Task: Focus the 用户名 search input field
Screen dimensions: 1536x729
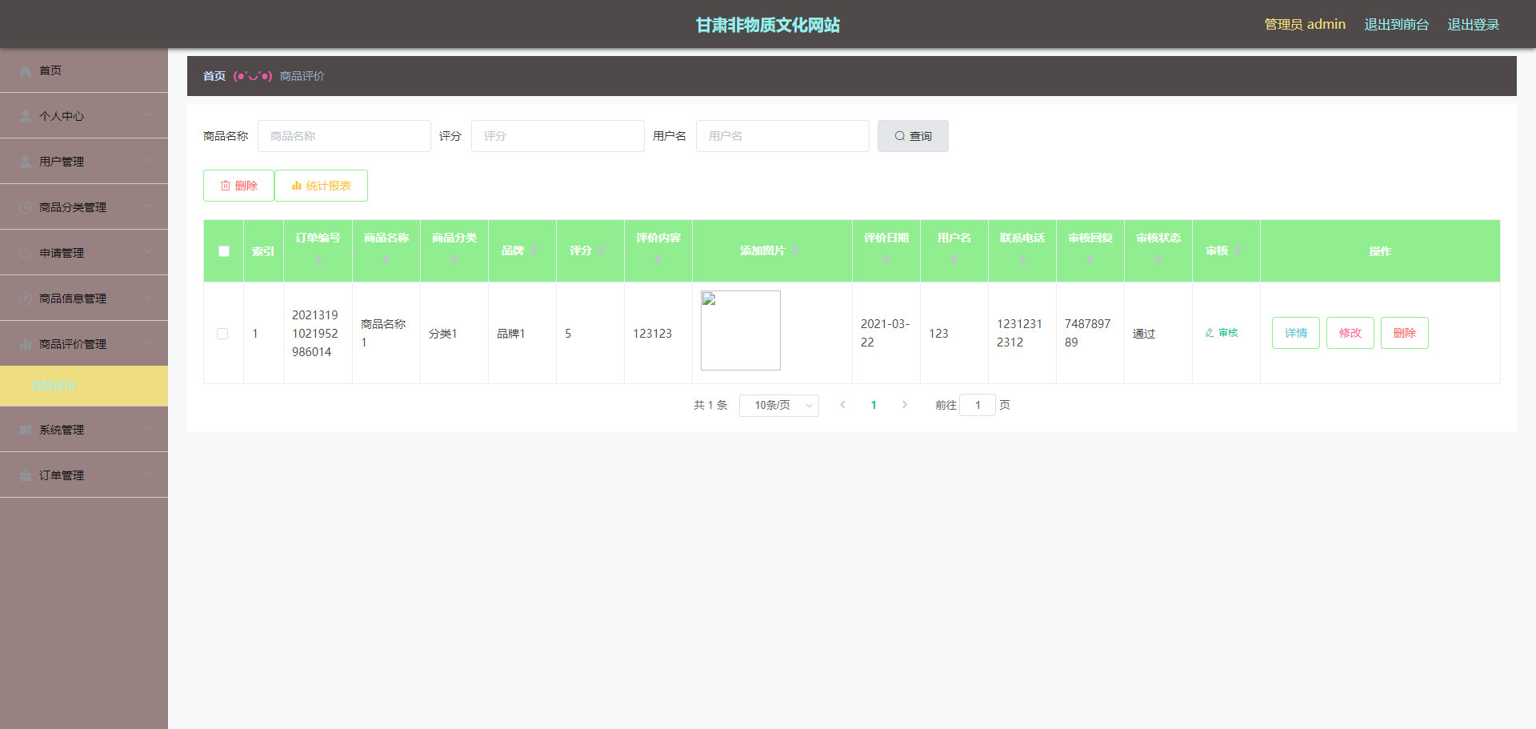Action: click(782, 136)
